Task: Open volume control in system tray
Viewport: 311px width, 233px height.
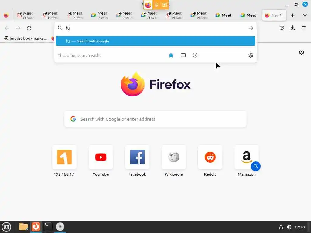Action: click(x=289, y=227)
